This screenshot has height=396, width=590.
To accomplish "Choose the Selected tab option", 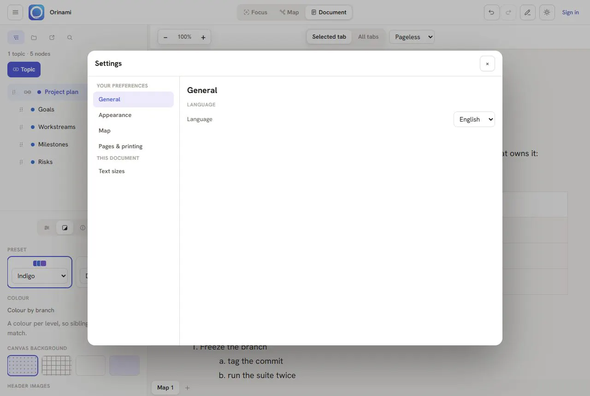I will [x=329, y=37].
